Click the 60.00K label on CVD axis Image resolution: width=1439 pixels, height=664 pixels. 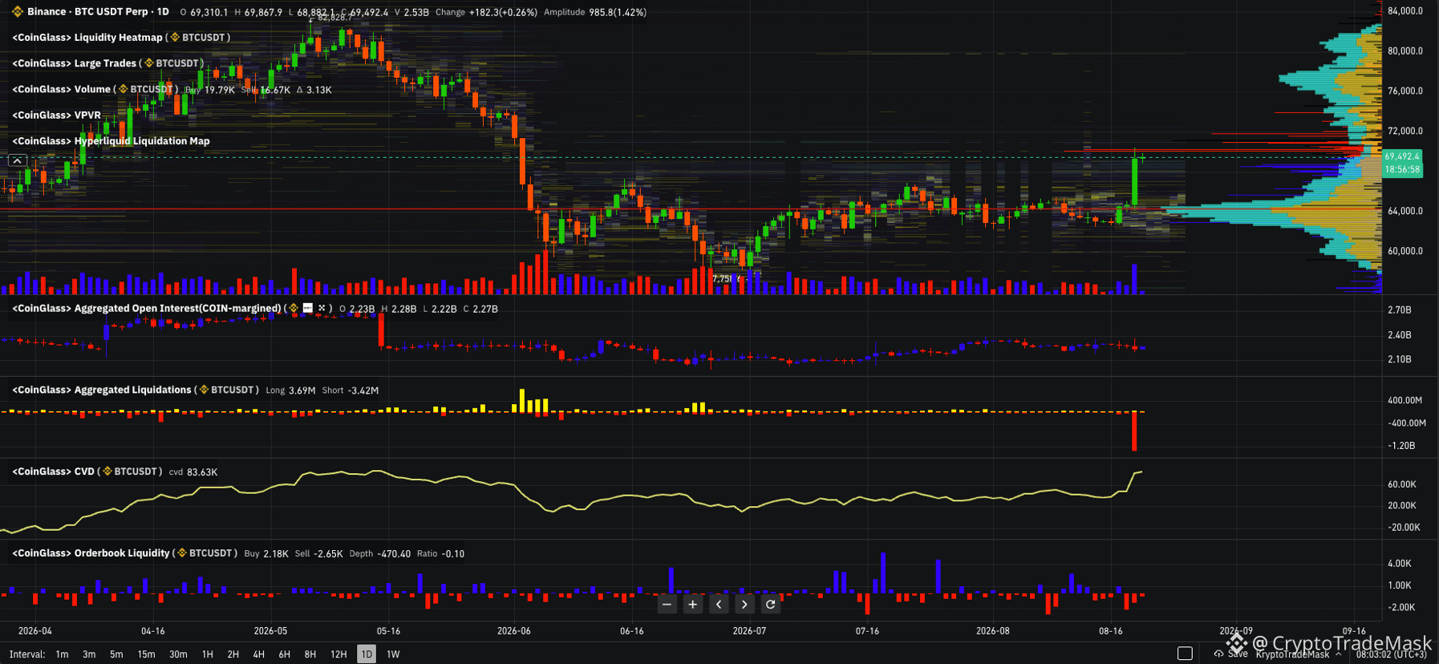1404,484
